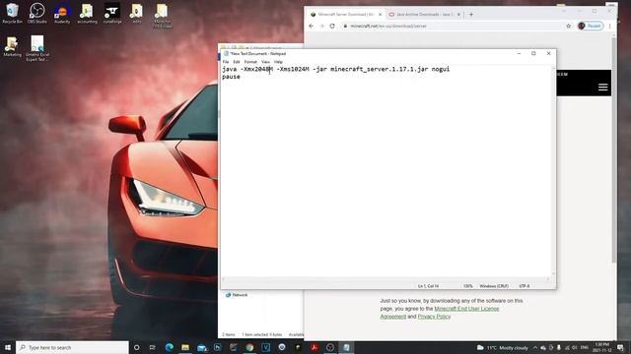
Task: Open the Help menu in Notepad
Action: pos(278,62)
